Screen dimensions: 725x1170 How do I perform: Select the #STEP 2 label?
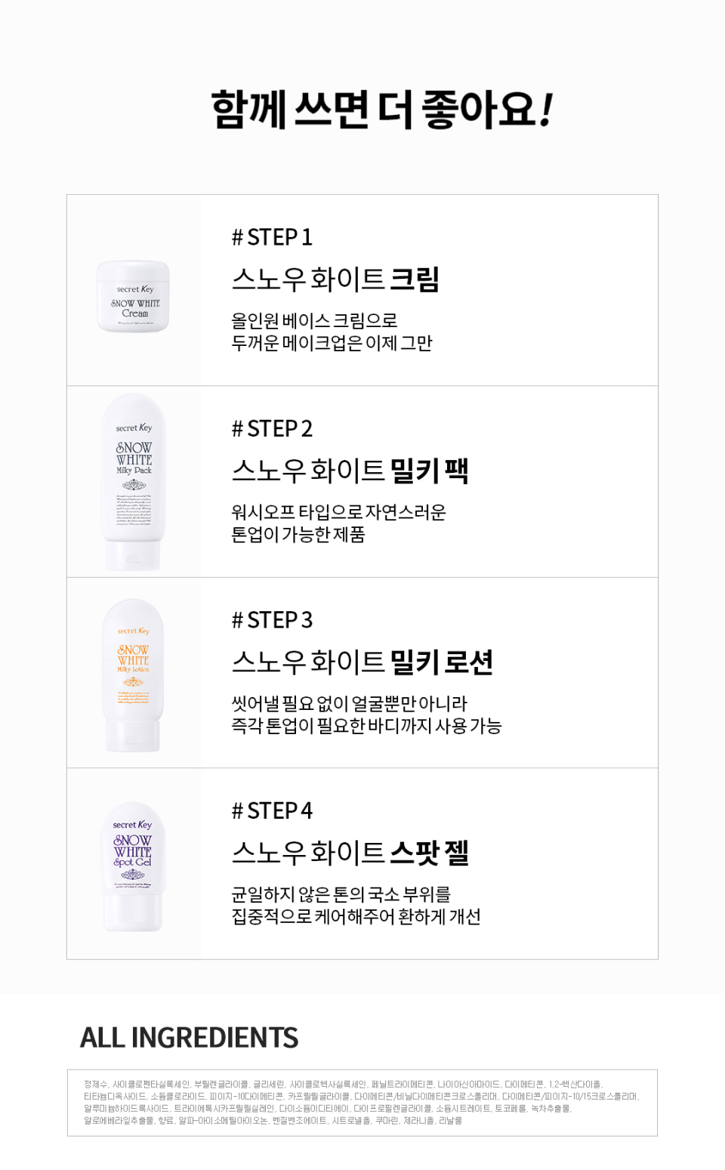tap(272, 429)
